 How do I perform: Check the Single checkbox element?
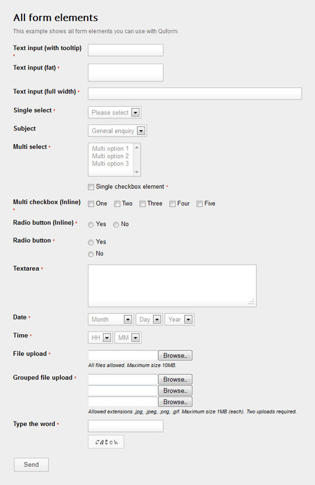tap(91, 187)
